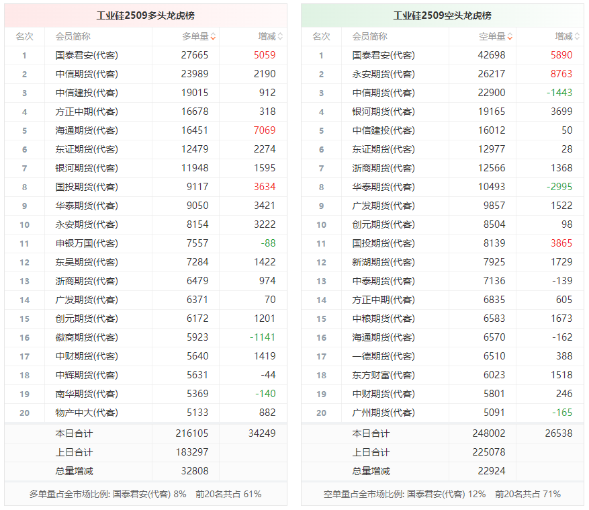Click 中财期货(代客) in long table

(87, 356)
